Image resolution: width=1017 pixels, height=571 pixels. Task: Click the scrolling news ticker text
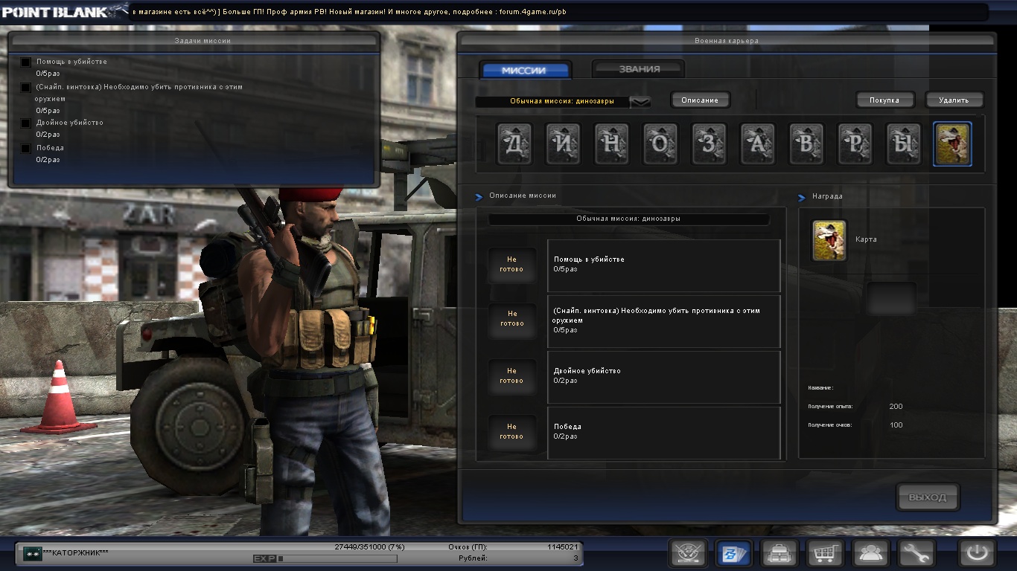point(349,13)
